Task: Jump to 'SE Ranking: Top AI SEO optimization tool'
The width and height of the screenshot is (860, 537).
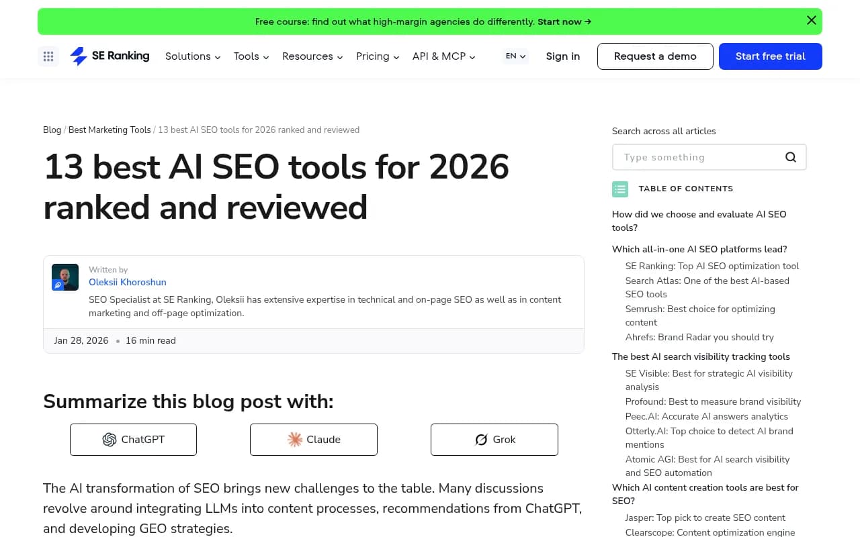Action: click(x=712, y=266)
